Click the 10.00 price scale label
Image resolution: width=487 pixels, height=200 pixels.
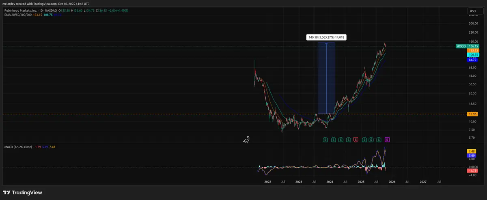(x=472, y=122)
